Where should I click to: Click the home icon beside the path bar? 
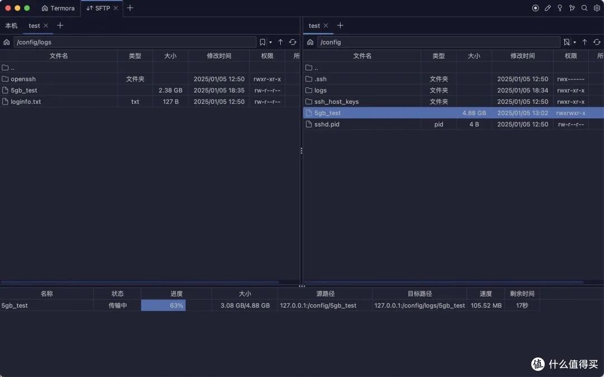[x=6, y=42]
